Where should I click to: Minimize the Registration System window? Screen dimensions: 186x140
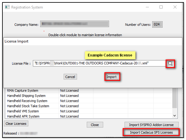point(147,7)
